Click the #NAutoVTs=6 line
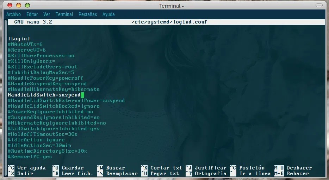The height and width of the screenshot is (180, 329). 25,44
